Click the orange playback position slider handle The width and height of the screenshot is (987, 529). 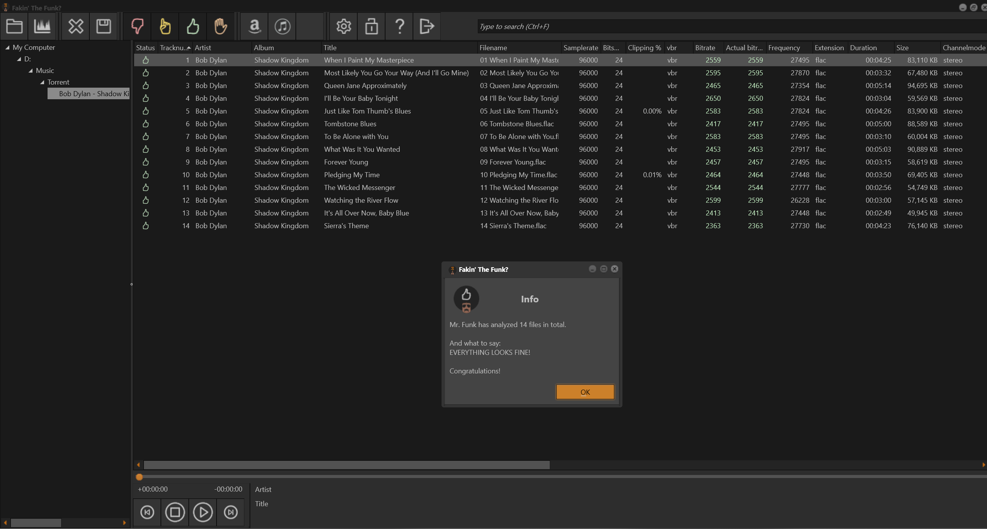click(x=139, y=477)
